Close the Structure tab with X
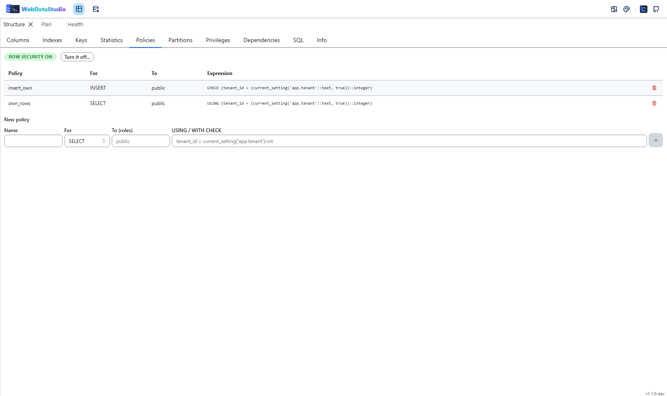Image resolution: width=667 pixels, height=396 pixels. pos(30,25)
